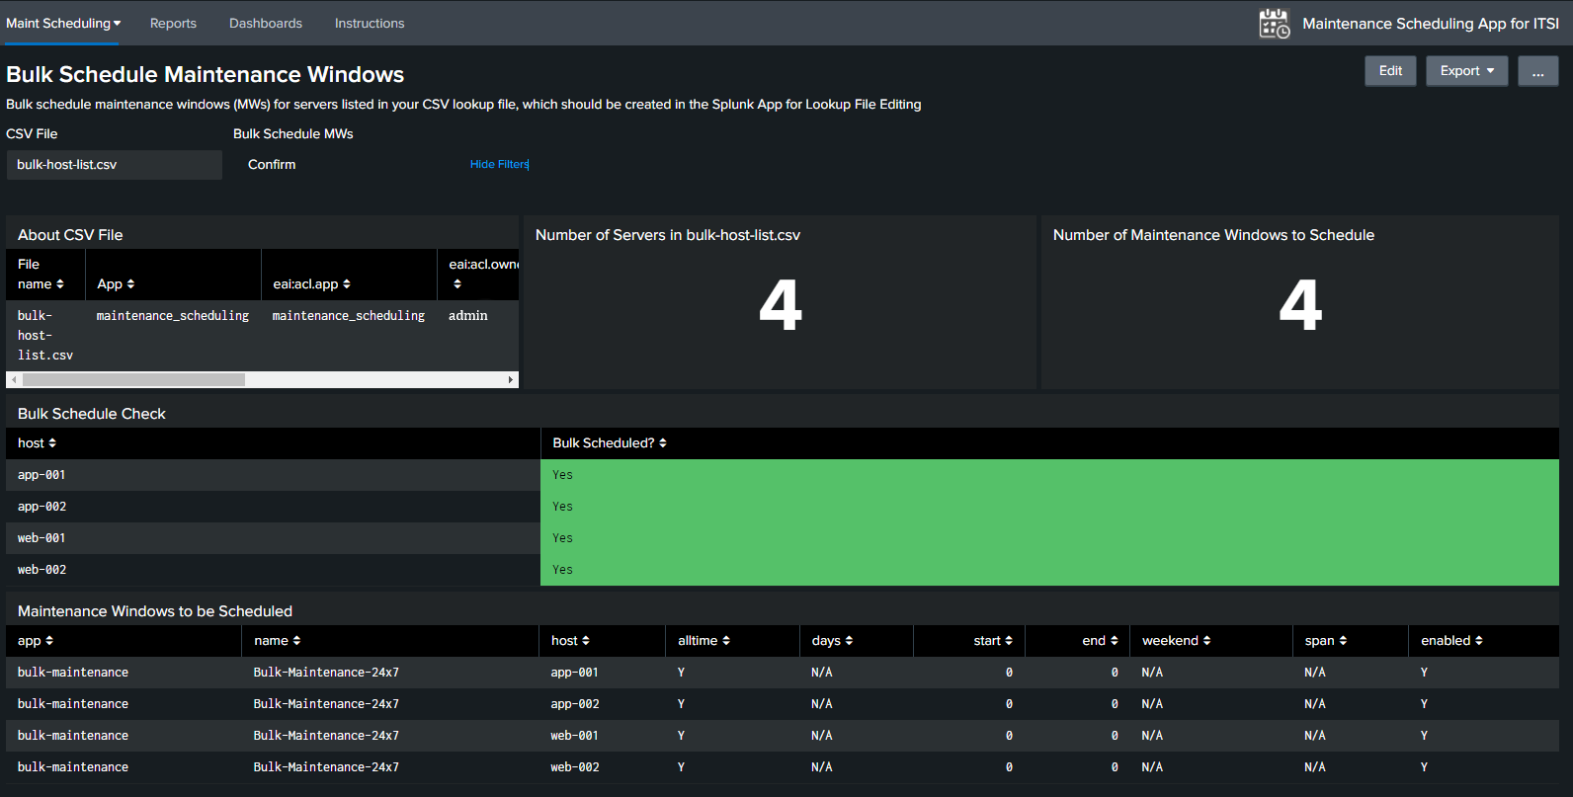The image size is (1573, 797).
Task: Click the Bulk Schedule Check panel title
Action: click(x=92, y=414)
